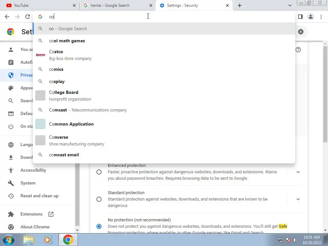This screenshot has height=246, width=328.
Task: Open the Chrome profile avatar
Action: (x=311, y=17)
